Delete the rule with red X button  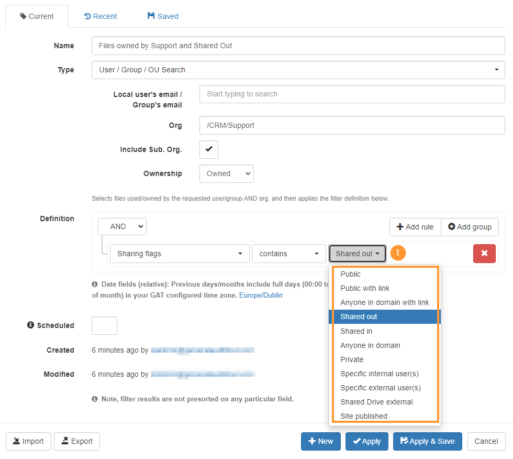tap(484, 254)
